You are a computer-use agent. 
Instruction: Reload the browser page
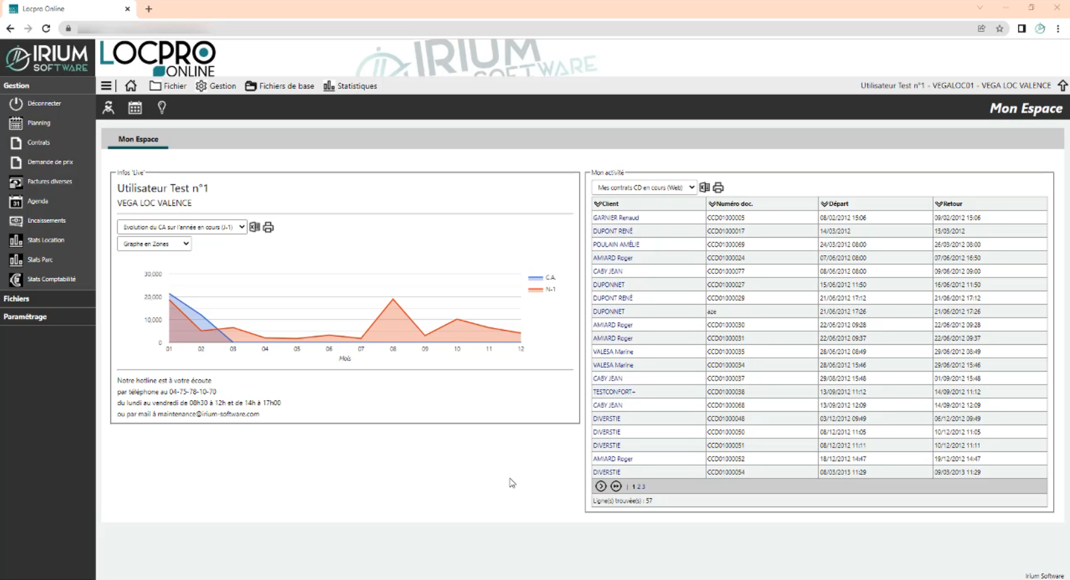tap(46, 29)
